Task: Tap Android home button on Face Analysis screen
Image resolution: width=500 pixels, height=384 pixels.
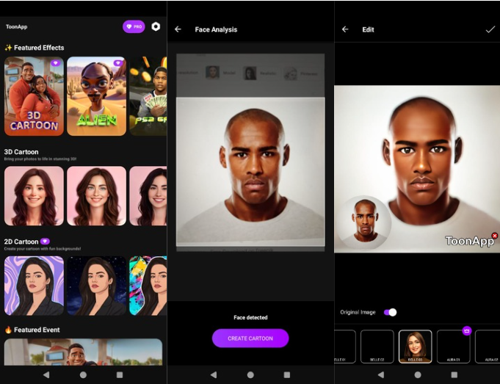Action: click(x=250, y=374)
